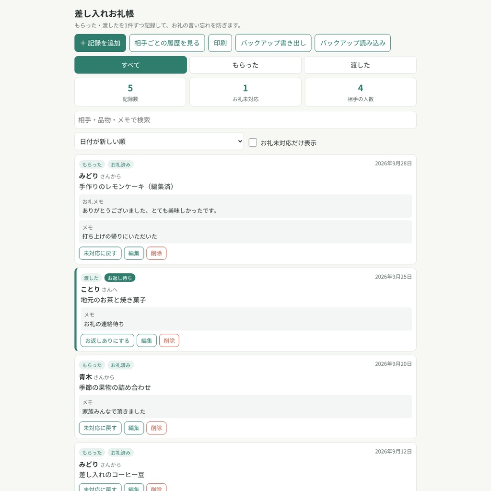The width and height of the screenshot is (491, 491).
Task: Click date 2026年9月12日
Action: pos(393,451)
